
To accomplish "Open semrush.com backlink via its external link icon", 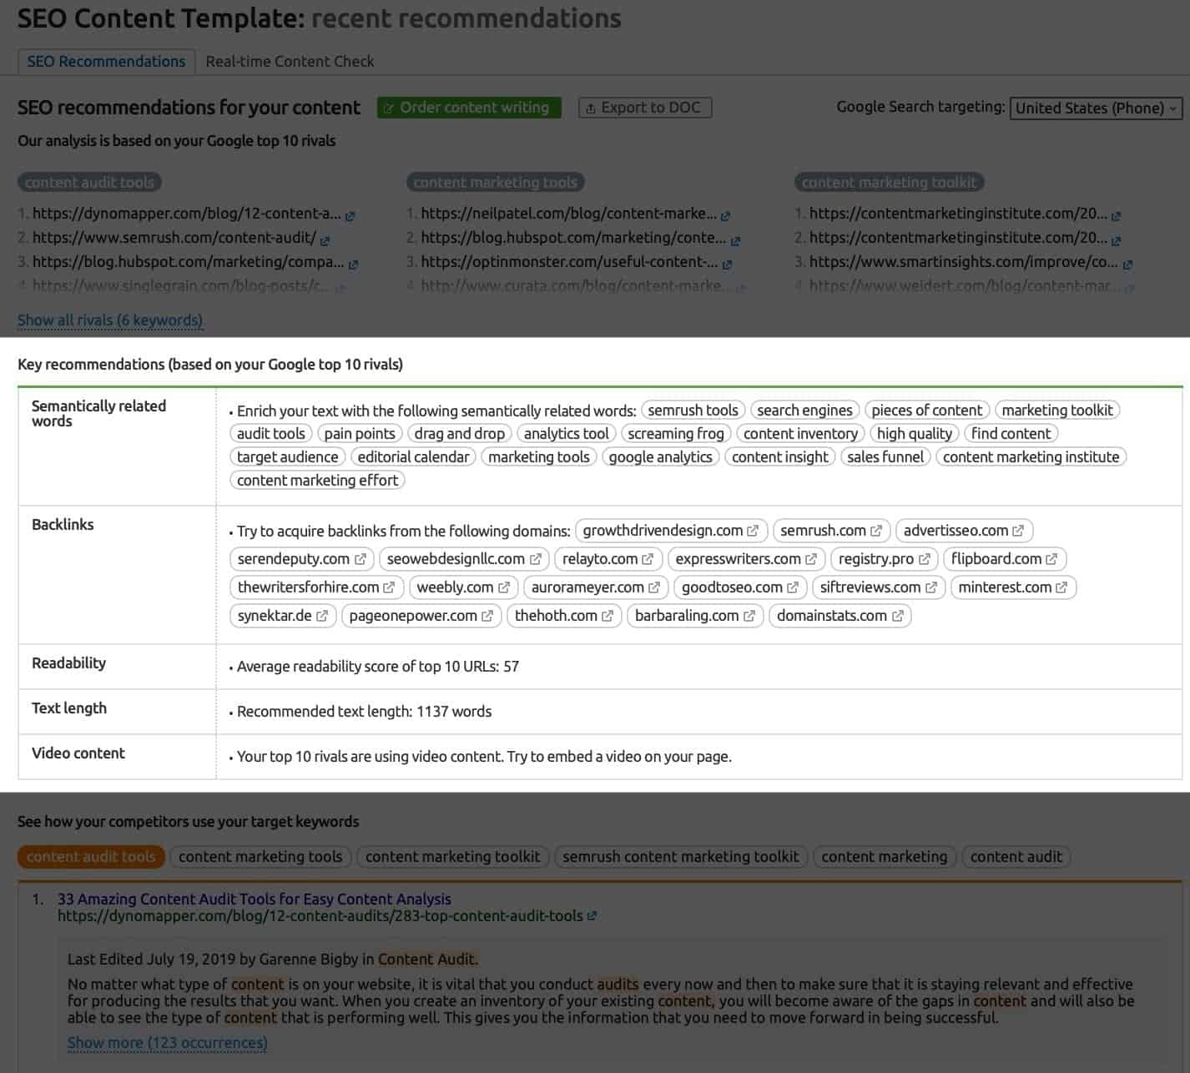I will (x=878, y=531).
